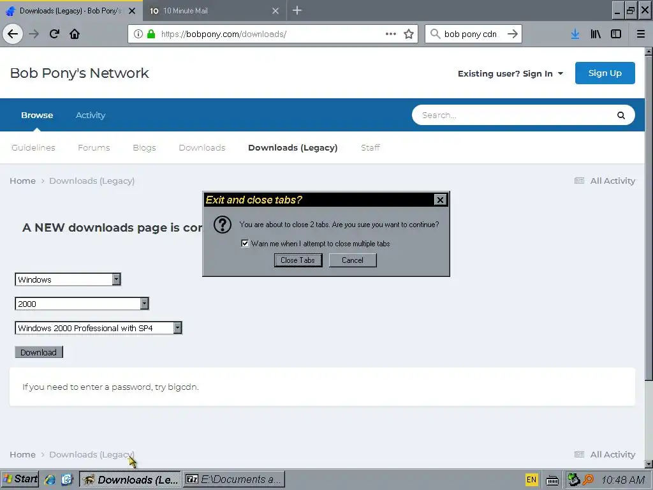Click the Downloads (Le... taskbar button
Viewport: 653px width, 490px height.
pos(130,479)
